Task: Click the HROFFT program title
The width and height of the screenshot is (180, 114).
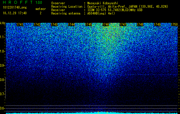Action: [x=18, y=2]
